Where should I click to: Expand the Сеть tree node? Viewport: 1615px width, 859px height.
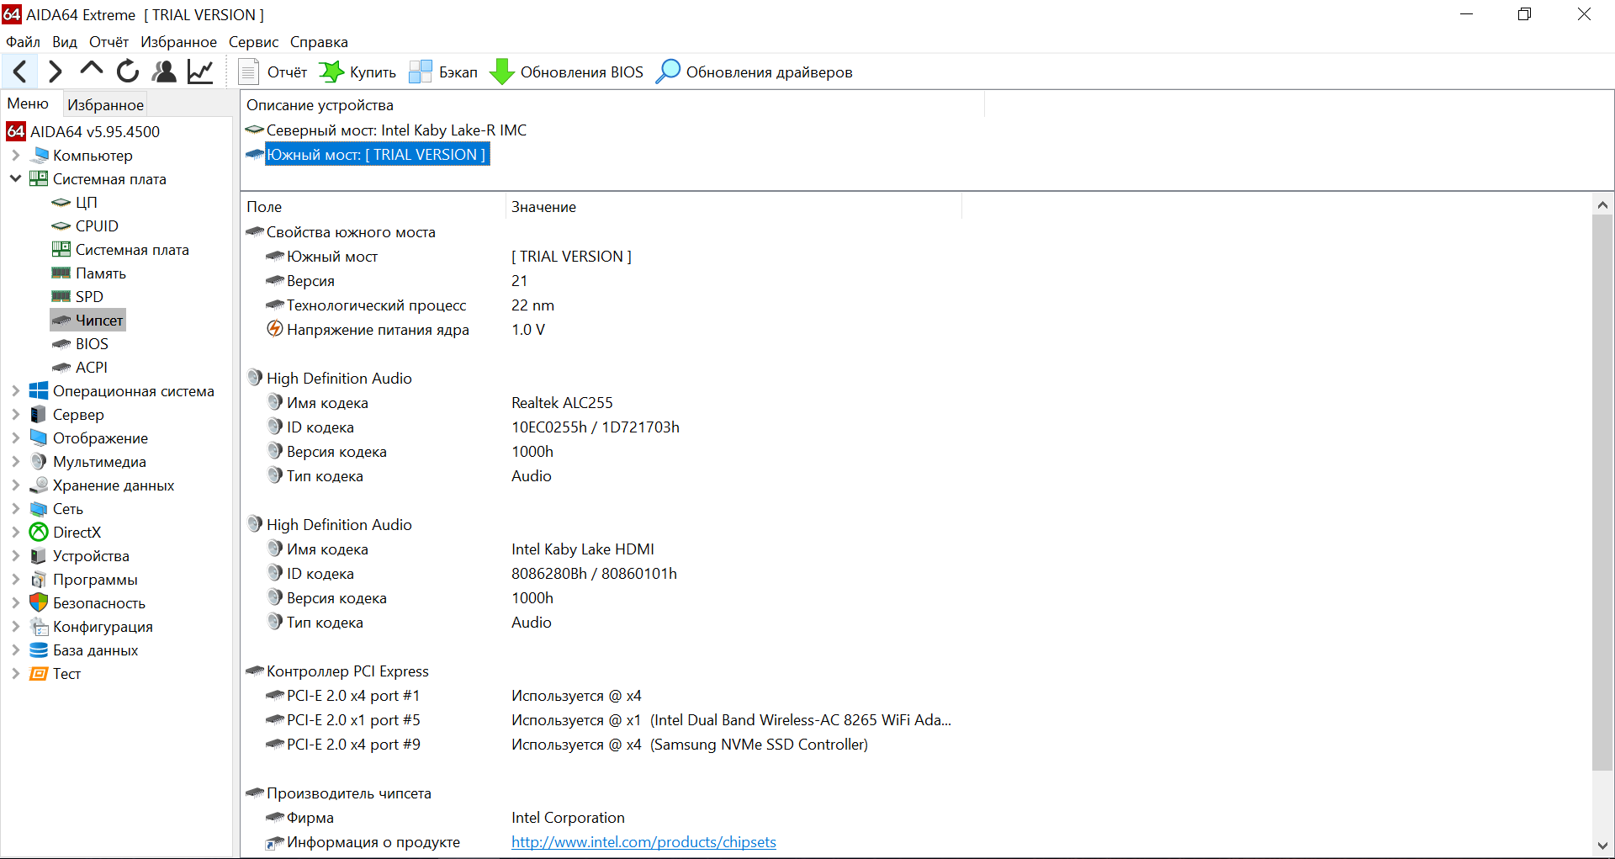(15, 509)
